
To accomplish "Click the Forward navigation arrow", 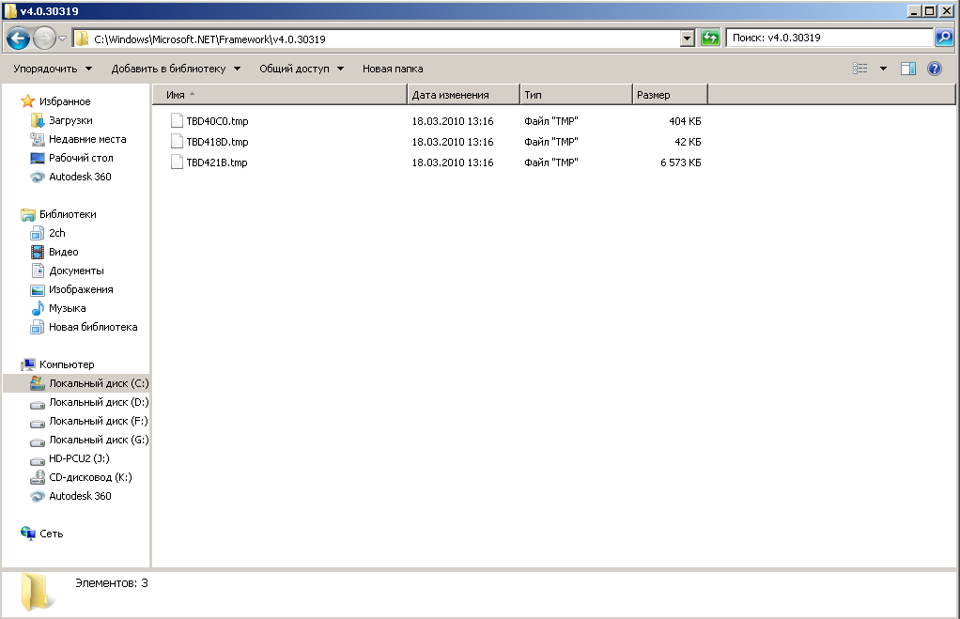I will pyautogui.click(x=44, y=39).
